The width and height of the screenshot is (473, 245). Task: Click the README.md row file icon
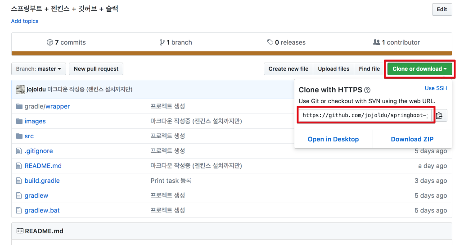point(19,166)
